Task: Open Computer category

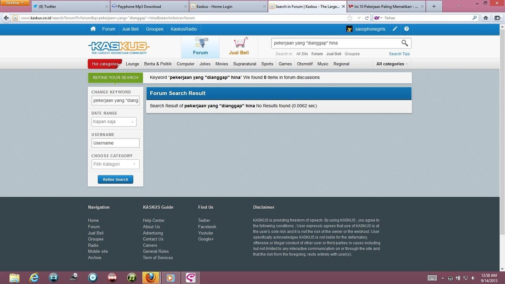Action: click(185, 64)
